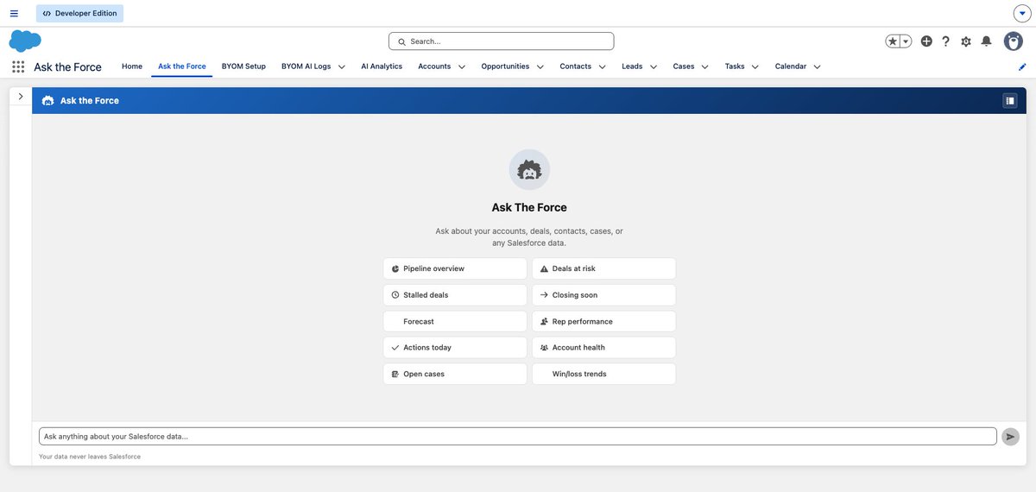Go to the Home tab
This screenshot has height=492, width=1036.
132,66
